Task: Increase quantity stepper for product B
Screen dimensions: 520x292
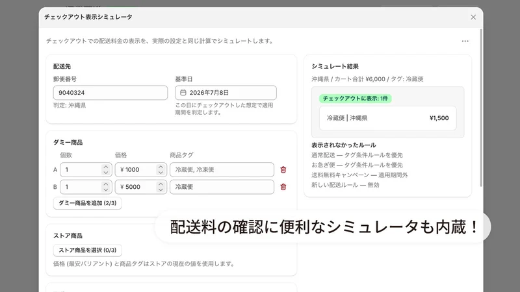Action: click(x=106, y=184)
